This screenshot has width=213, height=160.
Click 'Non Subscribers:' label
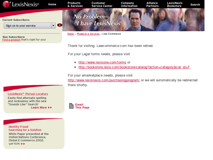[x=14, y=37]
